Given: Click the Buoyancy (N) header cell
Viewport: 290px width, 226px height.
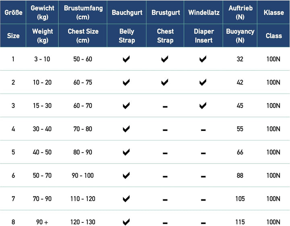Looking at the screenshot, I should (240, 35).
